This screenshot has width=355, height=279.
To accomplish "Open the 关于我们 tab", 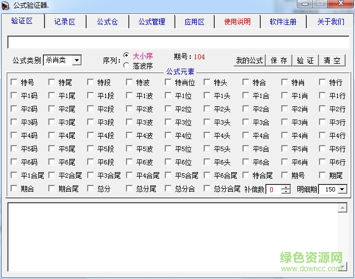I will click(x=331, y=22).
